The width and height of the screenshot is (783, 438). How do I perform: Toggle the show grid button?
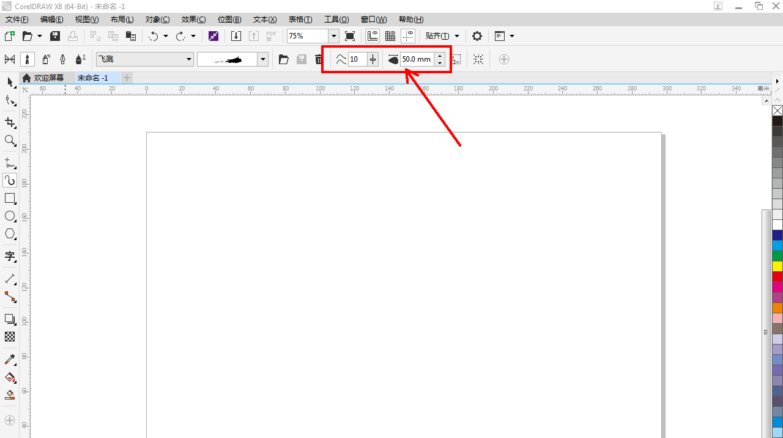390,36
